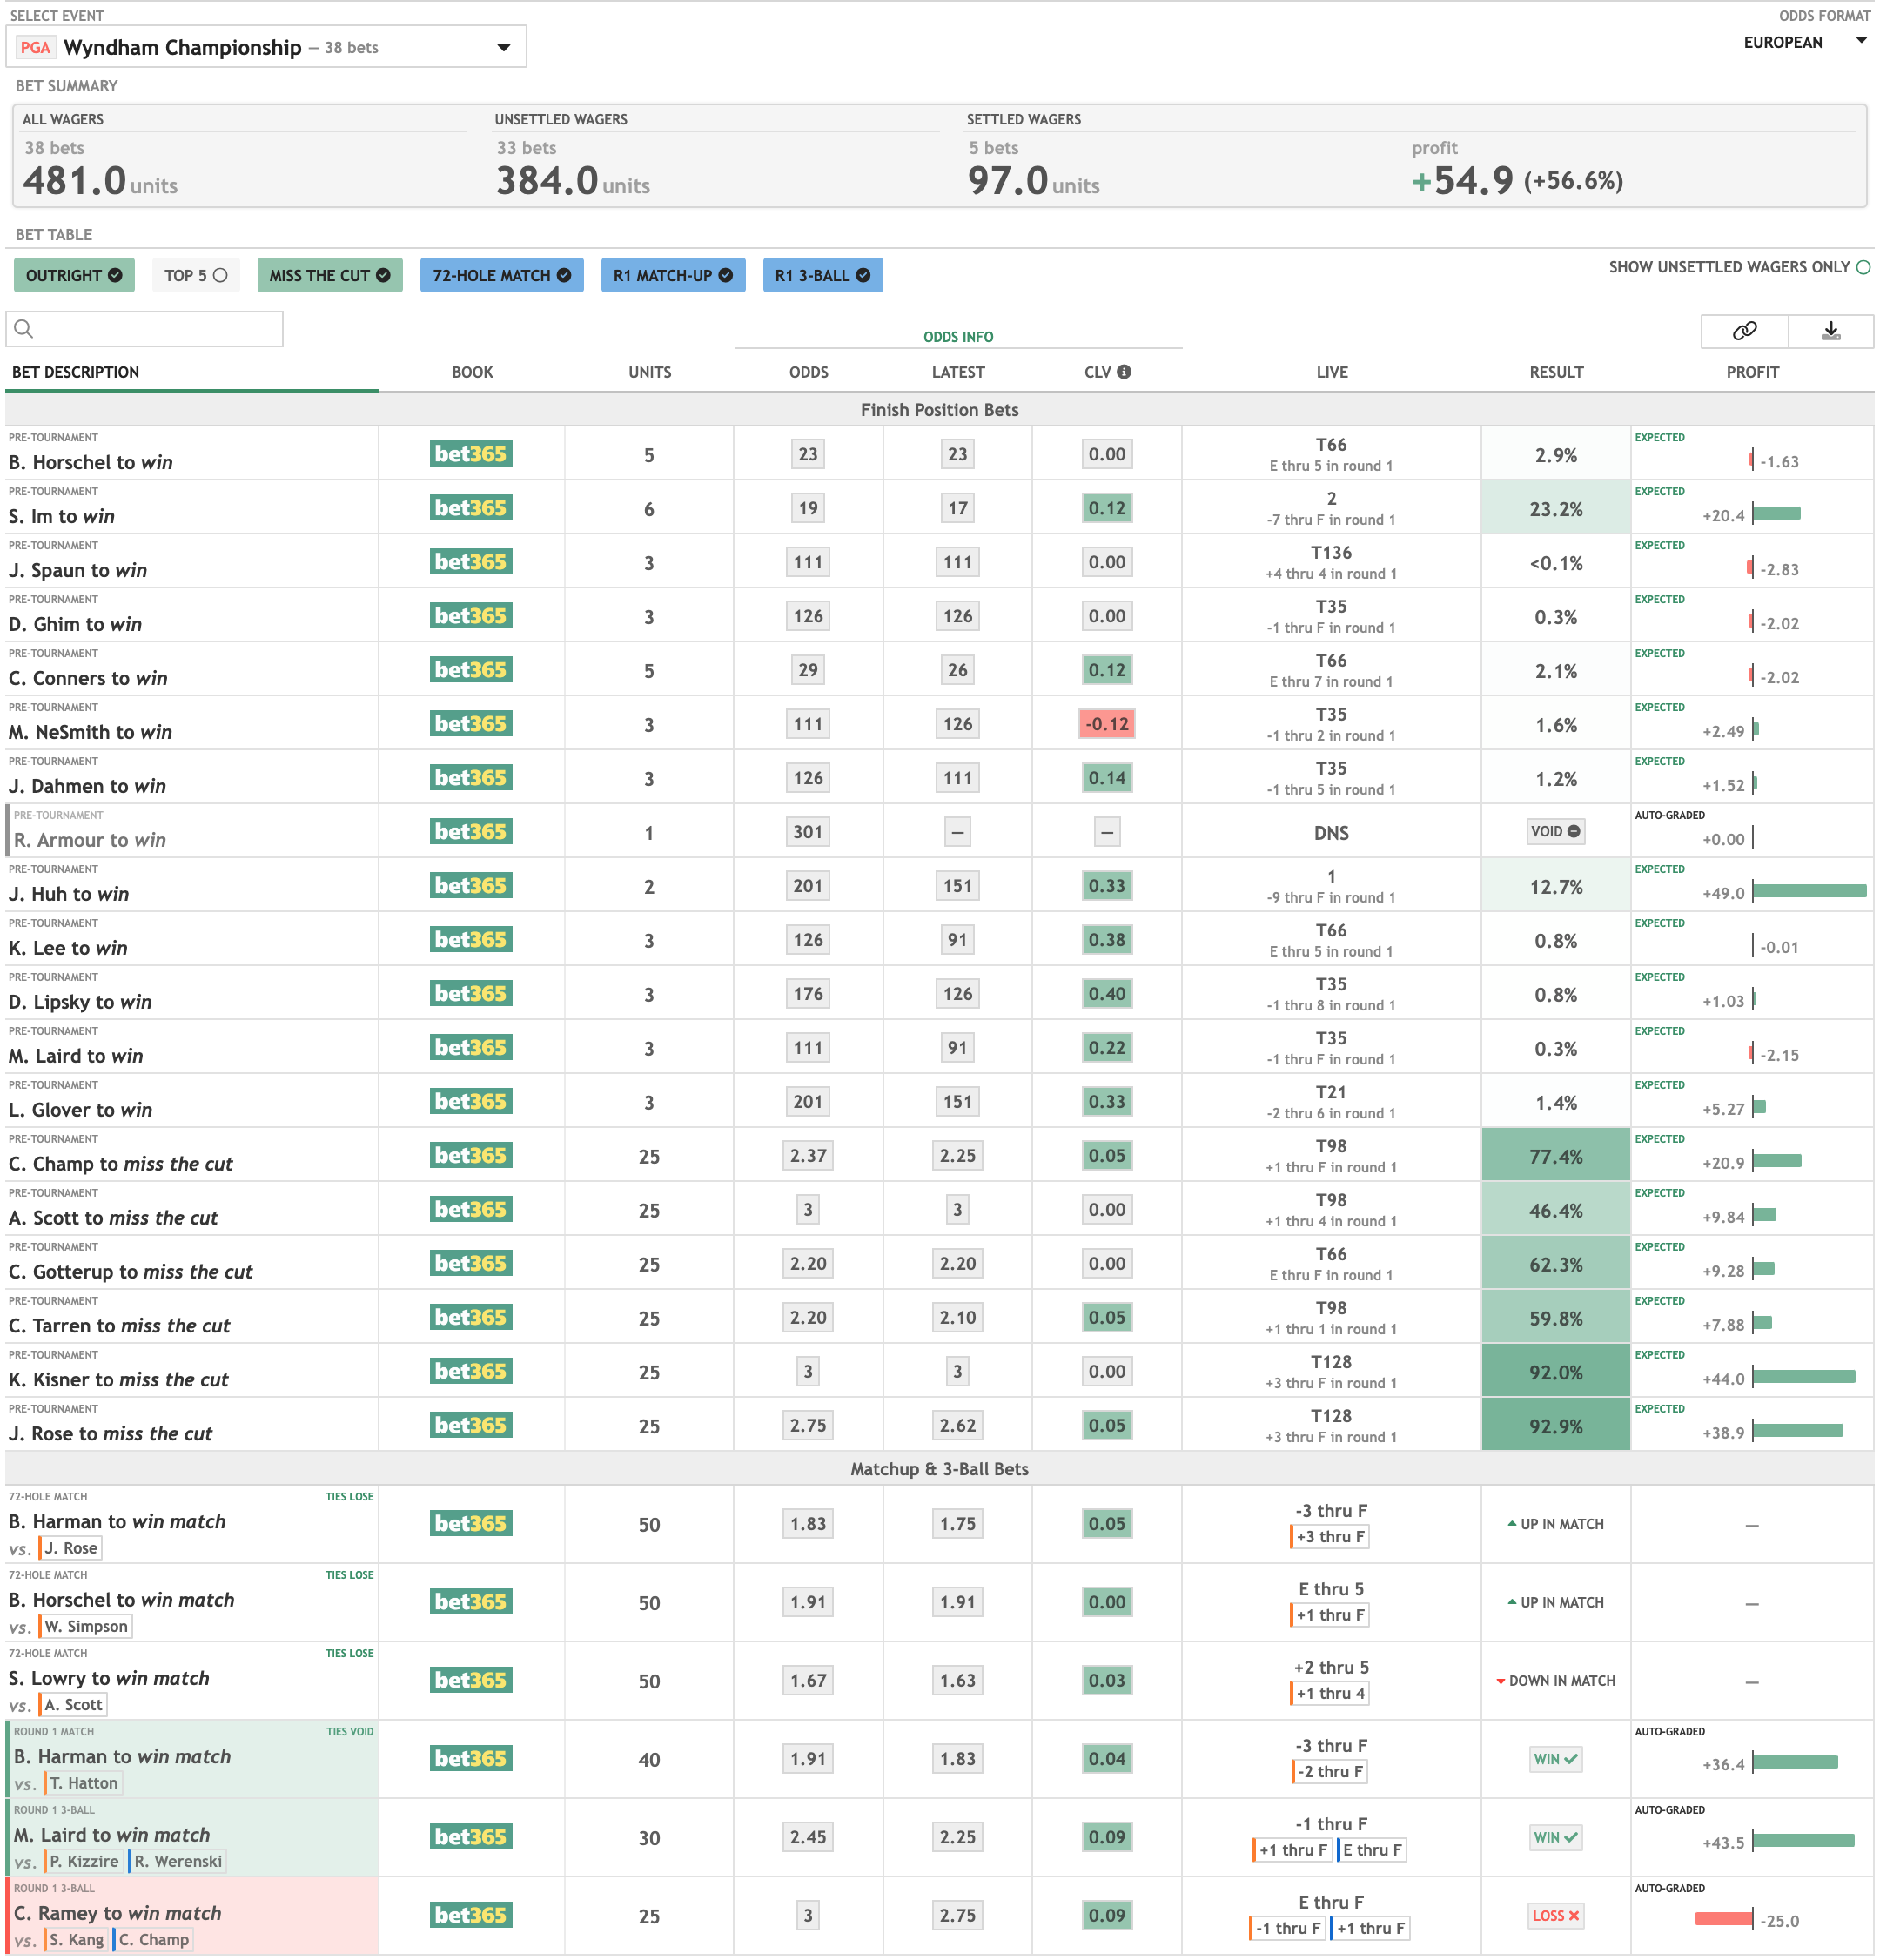
Task: Click the copy link icon
Action: [1743, 331]
